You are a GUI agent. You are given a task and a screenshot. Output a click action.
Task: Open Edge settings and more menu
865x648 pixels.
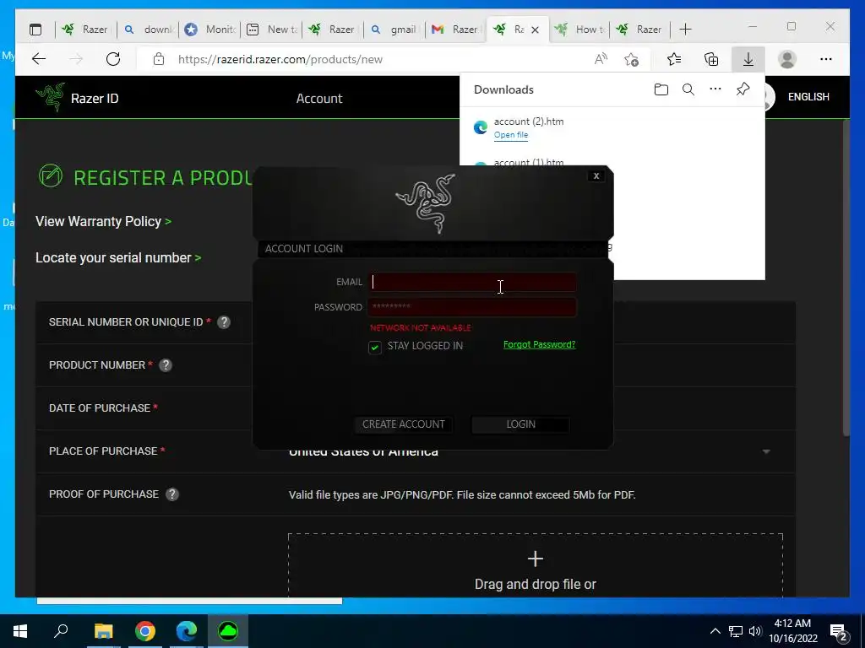[826, 59]
